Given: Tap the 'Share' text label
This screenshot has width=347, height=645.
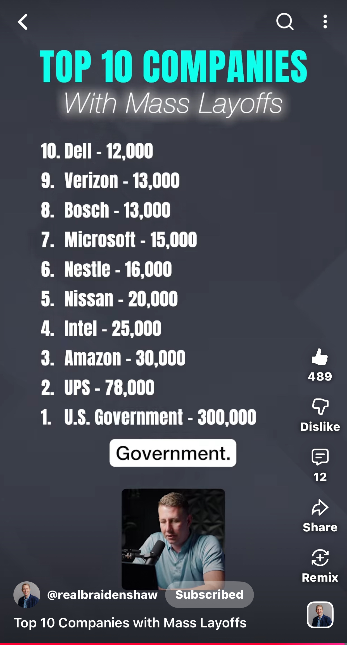Looking at the screenshot, I should 320,527.
